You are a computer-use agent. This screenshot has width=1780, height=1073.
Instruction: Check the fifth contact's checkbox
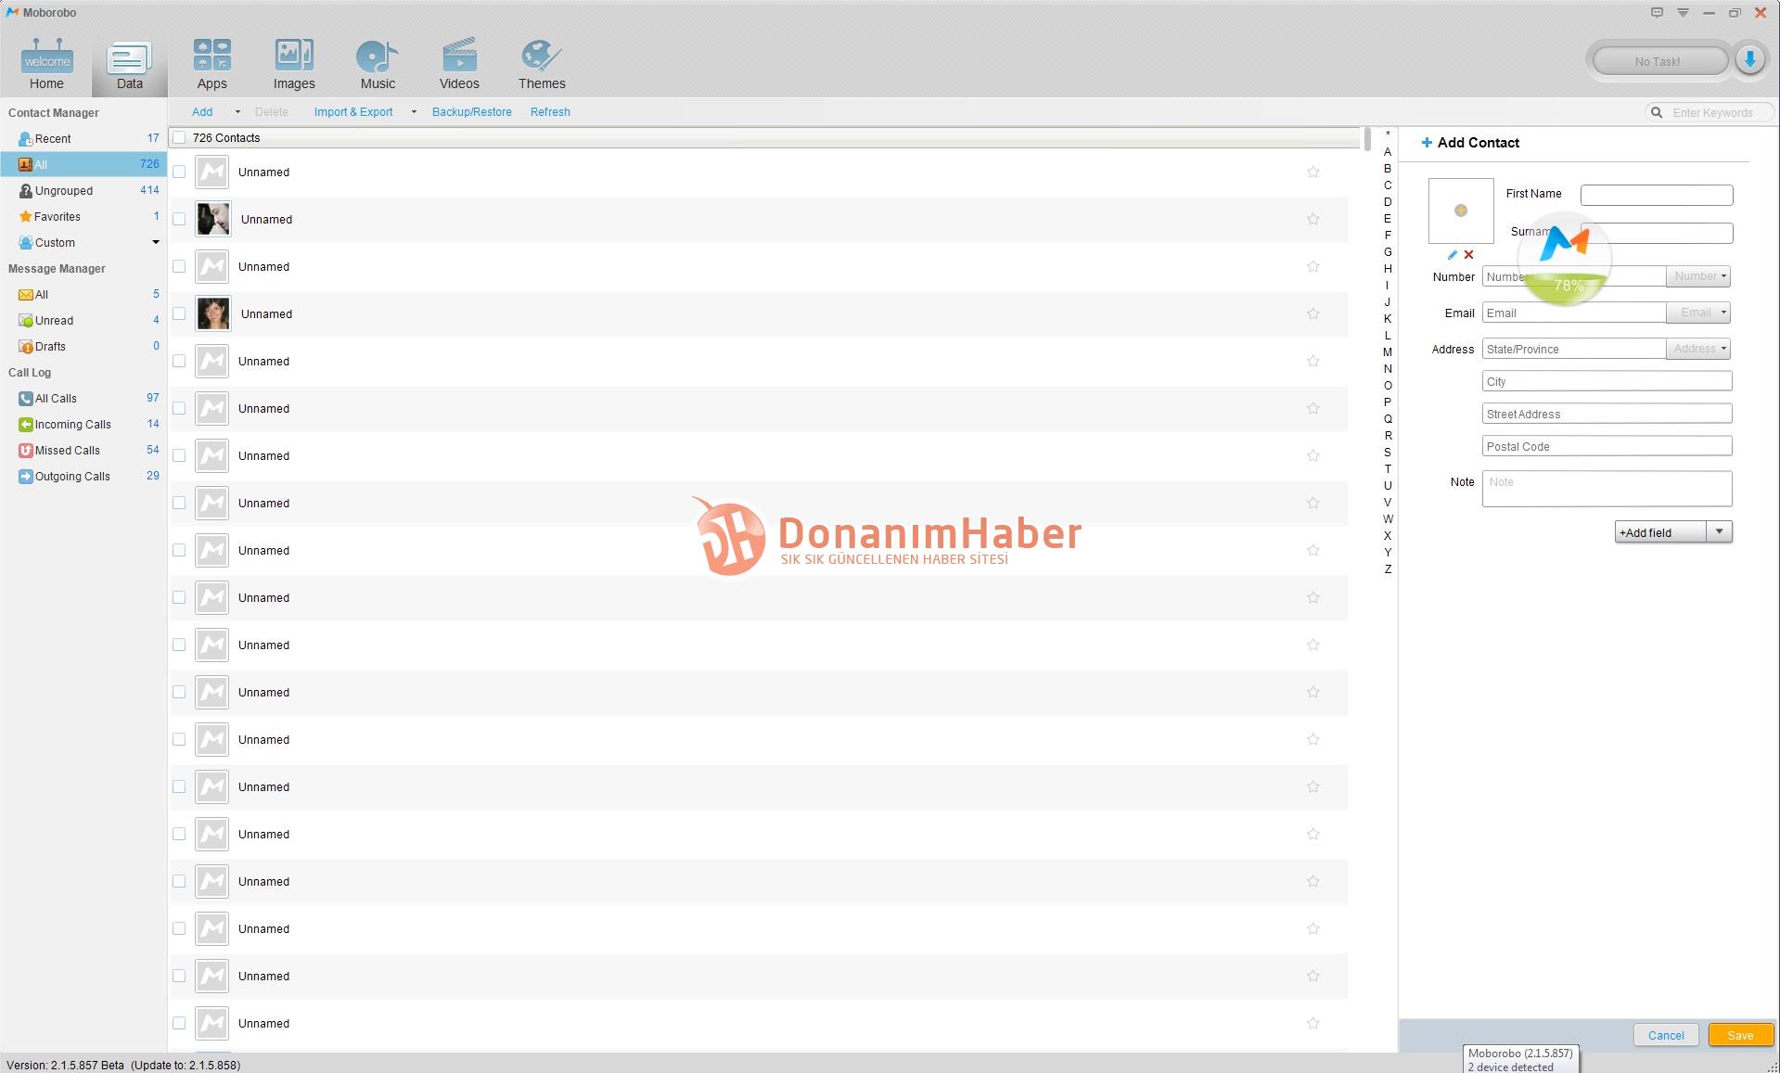179,361
